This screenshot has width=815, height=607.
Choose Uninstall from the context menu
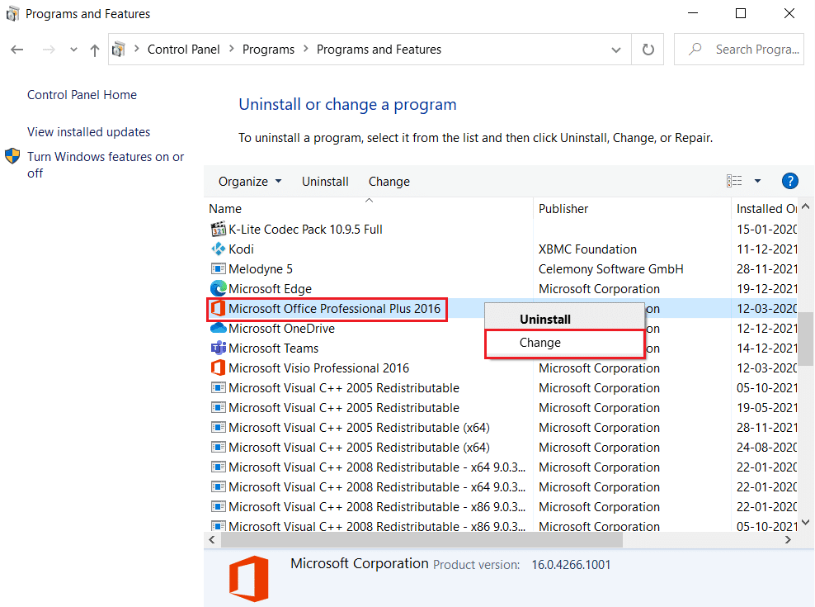tap(544, 319)
